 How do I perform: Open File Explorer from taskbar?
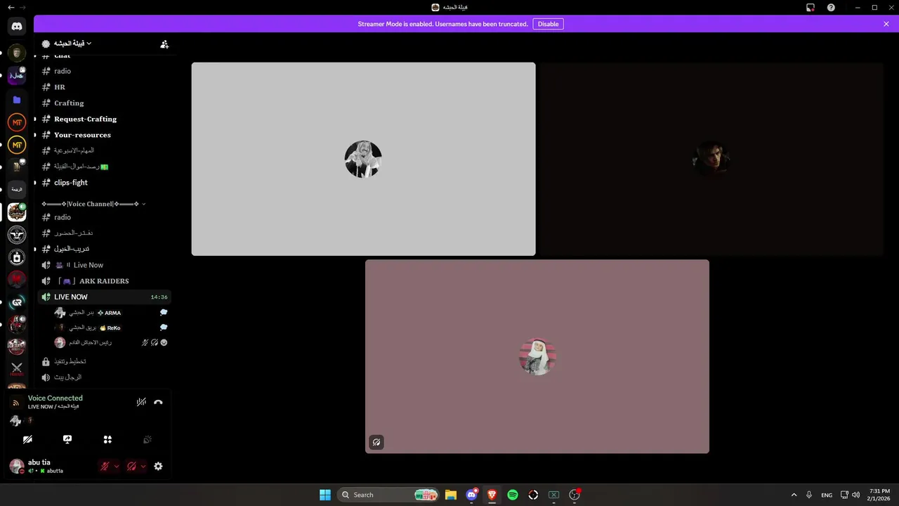point(451,495)
